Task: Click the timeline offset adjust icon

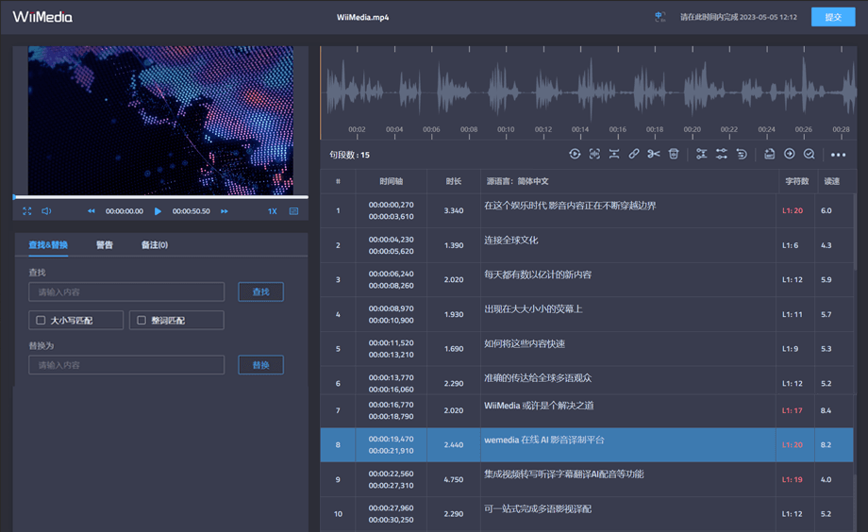Action: tap(722, 154)
